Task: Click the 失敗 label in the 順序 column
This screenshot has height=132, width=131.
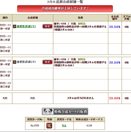Action: (x=5, y=98)
